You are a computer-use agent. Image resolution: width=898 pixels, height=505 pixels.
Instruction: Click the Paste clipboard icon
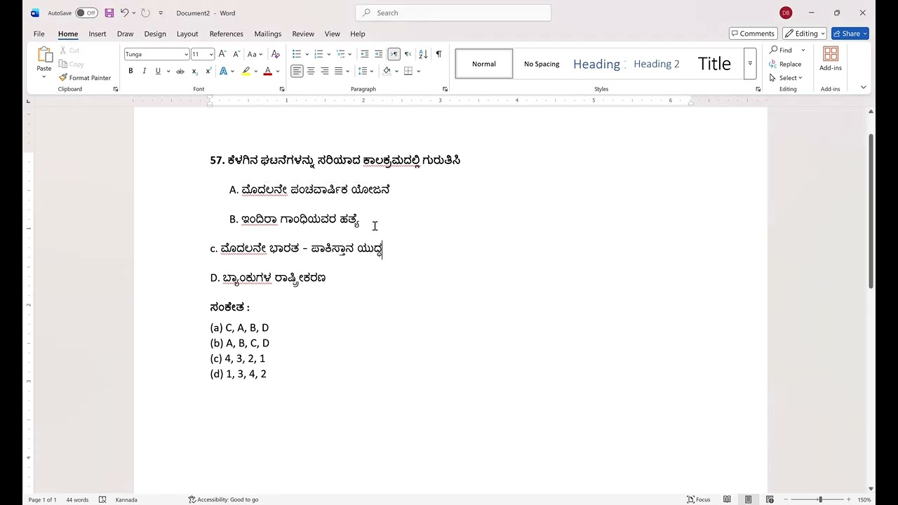click(x=44, y=55)
